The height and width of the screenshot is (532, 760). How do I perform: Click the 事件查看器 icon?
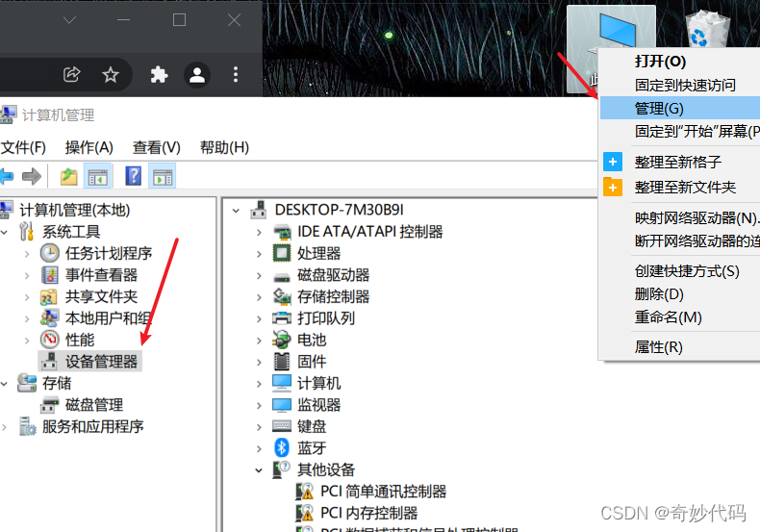49,275
